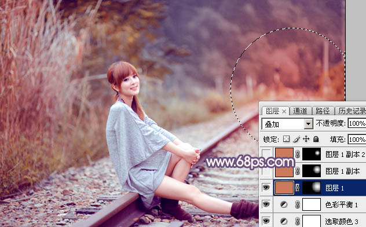Select layer name 图层 1

coord(335,188)
